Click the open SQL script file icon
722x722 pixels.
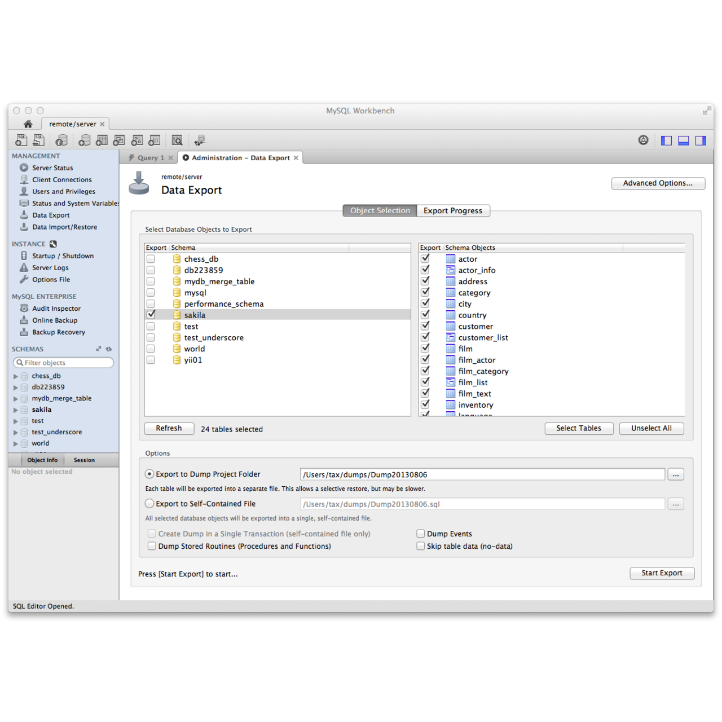coord(39,140)
